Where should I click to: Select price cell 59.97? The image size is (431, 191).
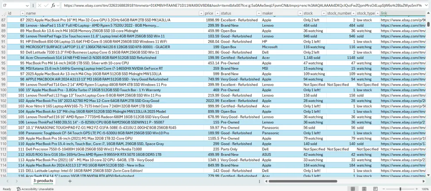(212, 128)
